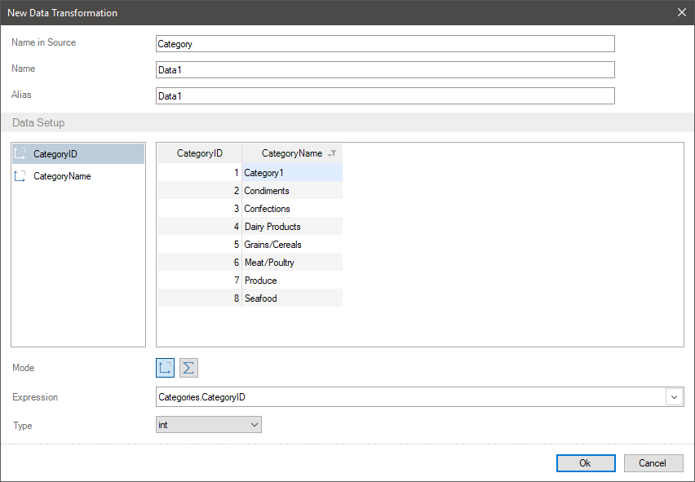Select the Measure (sigma) mode button

pos(188,368)
